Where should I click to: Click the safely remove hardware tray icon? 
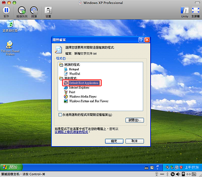click(x=172, y=167)
